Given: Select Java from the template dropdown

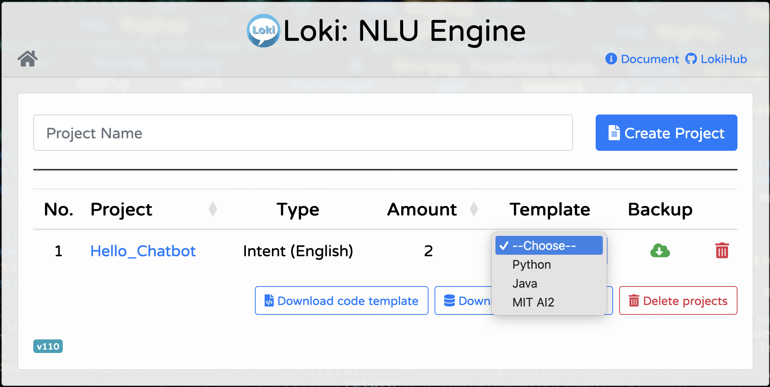Looking at the screenshot, I should pyautogui.click(x=525, y=283).
